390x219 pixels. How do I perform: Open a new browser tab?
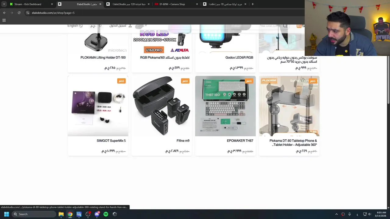[253, 4]
